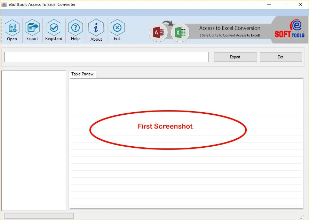Click the Export toolbar icon
The image size is (309, 220).
point(32,30)
